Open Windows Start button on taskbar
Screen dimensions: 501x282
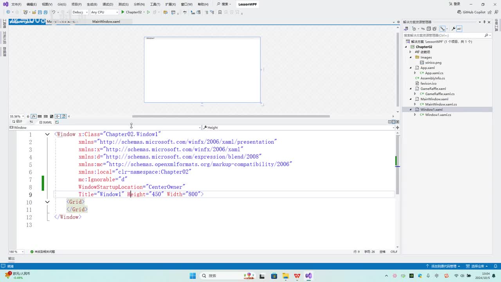[193, 276]
